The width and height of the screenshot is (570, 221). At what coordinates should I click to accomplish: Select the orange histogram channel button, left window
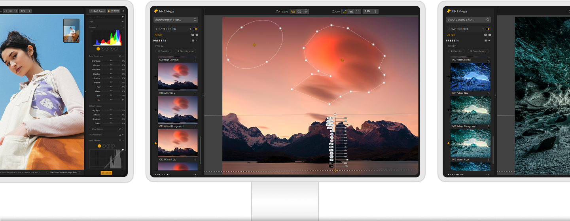[98, 49]
